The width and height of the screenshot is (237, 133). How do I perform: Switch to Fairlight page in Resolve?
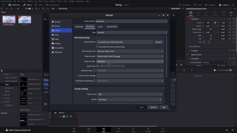pos(148,130)
